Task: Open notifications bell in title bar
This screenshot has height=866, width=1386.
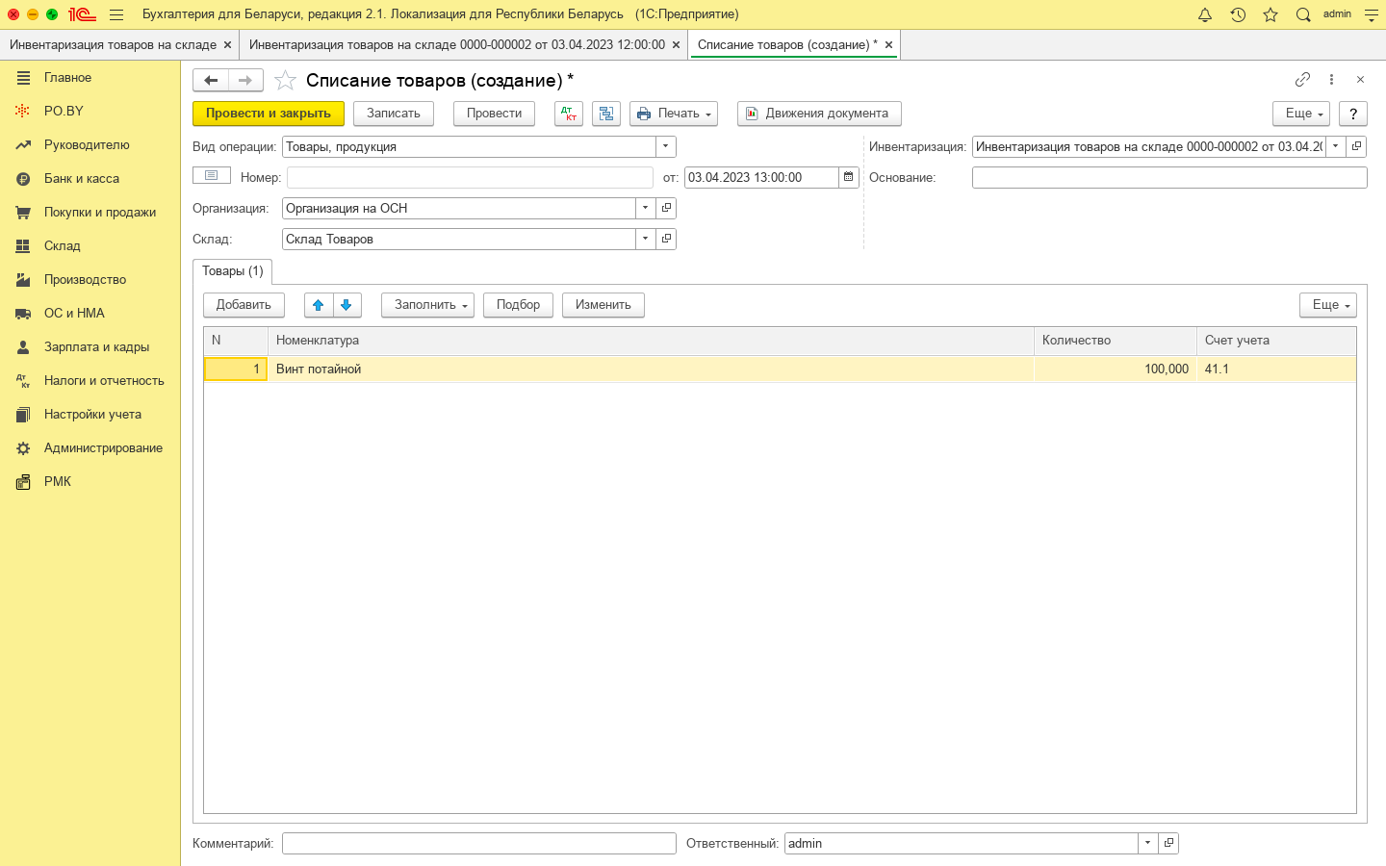Action: tap(1204, 14)
